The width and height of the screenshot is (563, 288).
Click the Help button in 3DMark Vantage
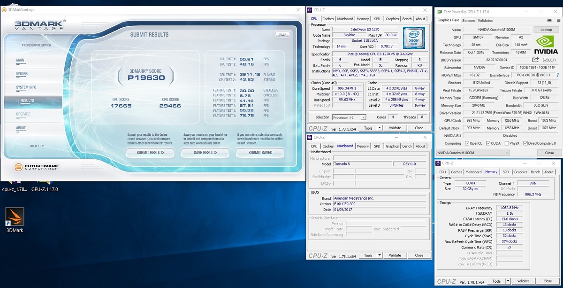282,34
